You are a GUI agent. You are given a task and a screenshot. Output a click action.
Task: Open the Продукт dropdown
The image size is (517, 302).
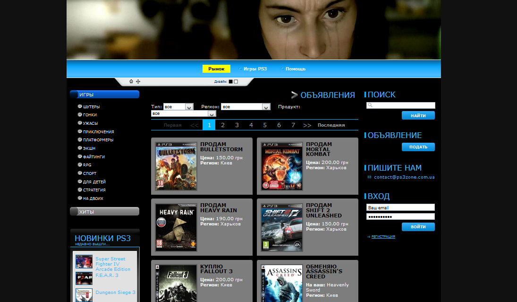pos(183,113)
